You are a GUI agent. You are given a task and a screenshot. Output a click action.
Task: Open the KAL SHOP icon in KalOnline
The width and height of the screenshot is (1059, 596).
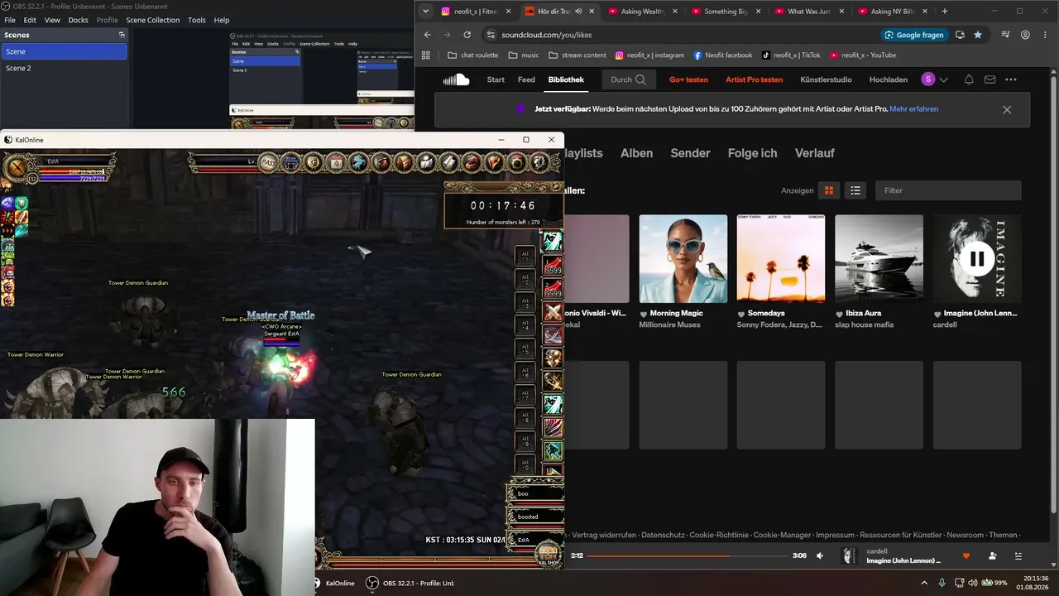pyautogui.click(x=548, y=554)
